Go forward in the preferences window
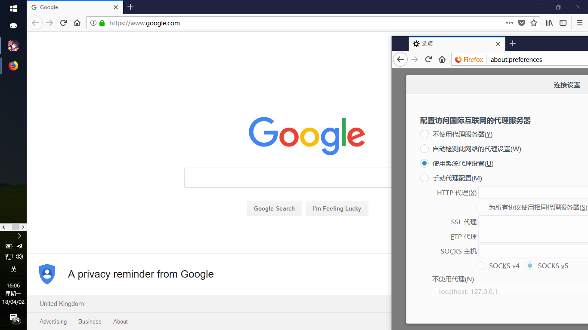 pyautogui.click(x=415, y=59)
